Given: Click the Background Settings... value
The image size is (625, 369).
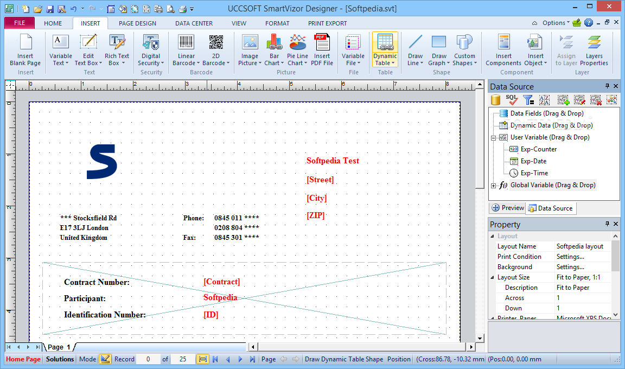Looking at the screenshot, I should (583, 267).
